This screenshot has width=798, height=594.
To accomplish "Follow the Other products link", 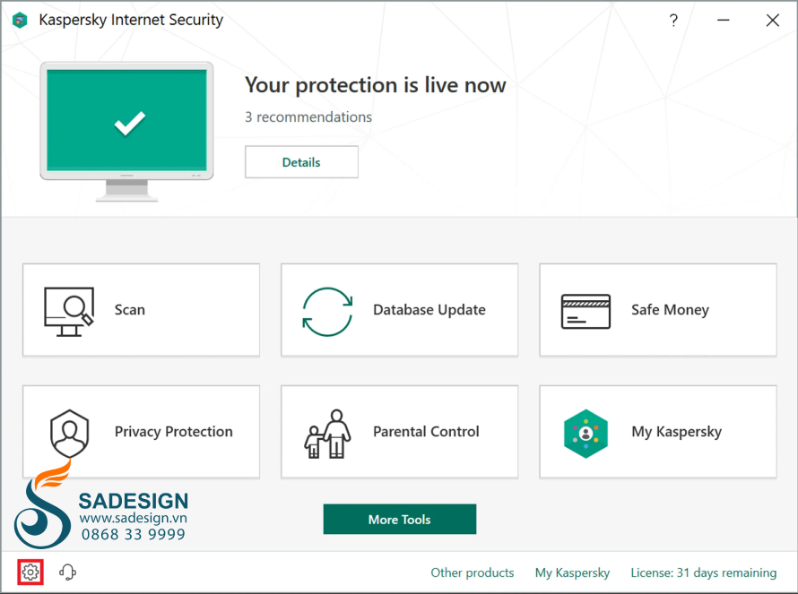I will click(x=473, y=572).
